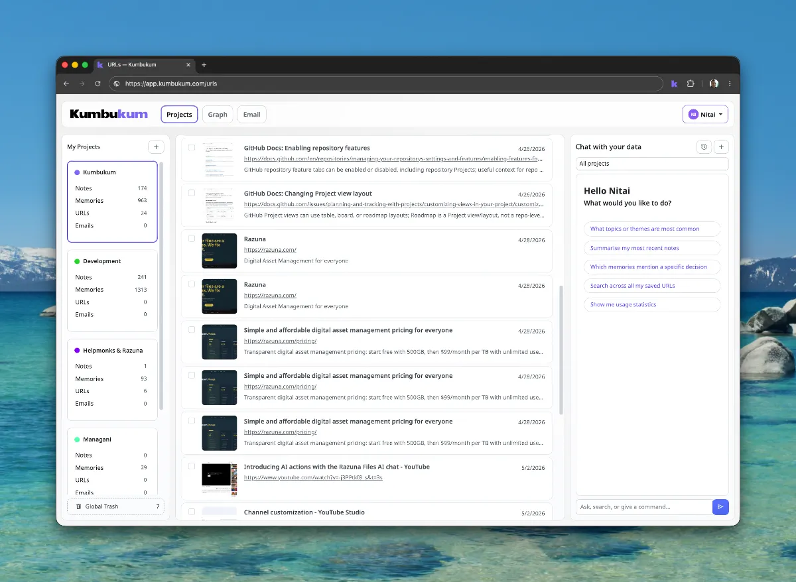The height and width of the screenshot is (582, 796).
Task: Open Kumbukum browser extension icon
Action: coord(674,84)
